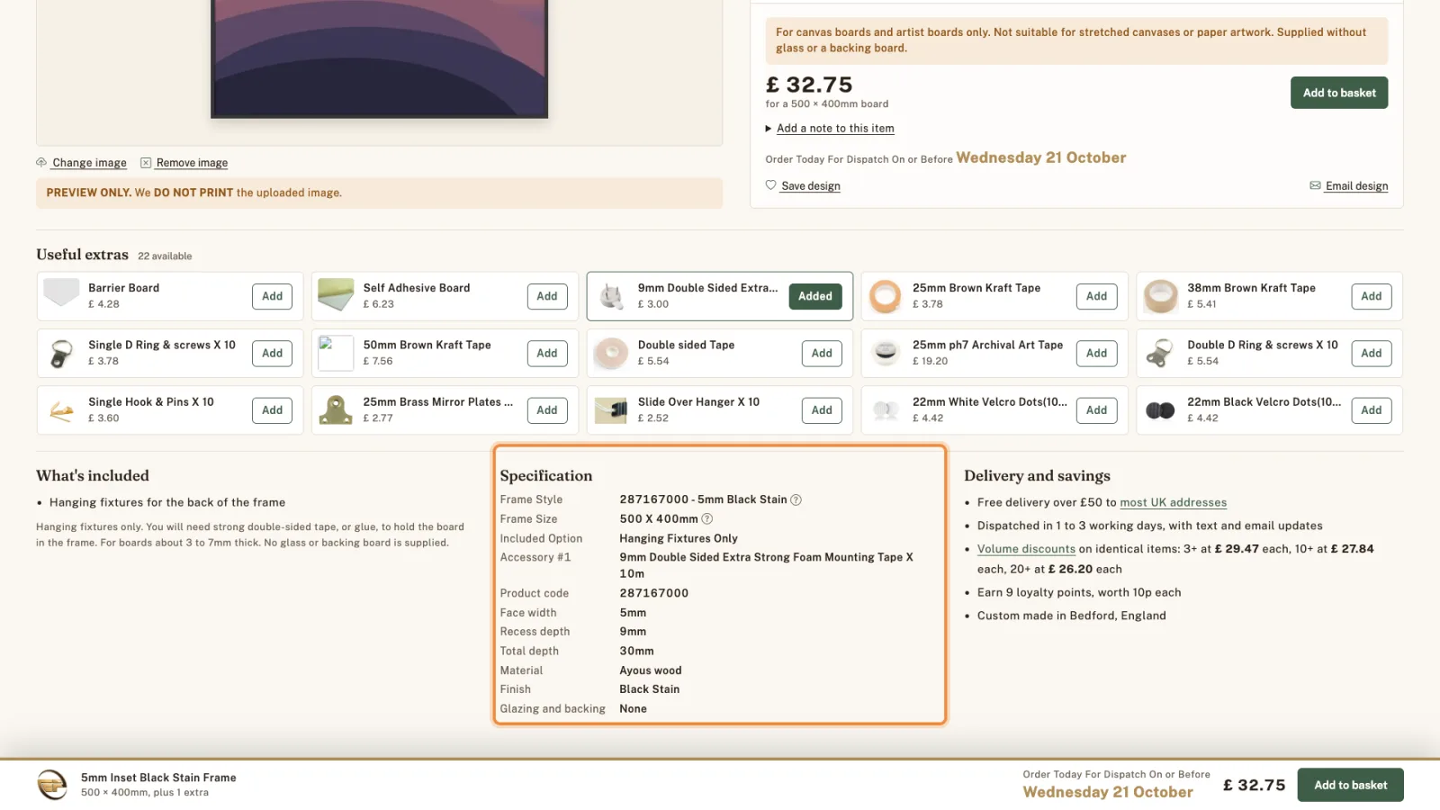Click the 25mm Brown Kraft Tape roll image
The image size is (1440, 810).
[886, 295]
